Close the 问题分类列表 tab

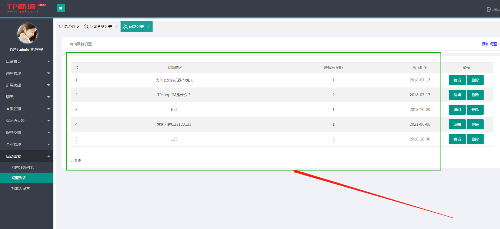click(116, 27)
